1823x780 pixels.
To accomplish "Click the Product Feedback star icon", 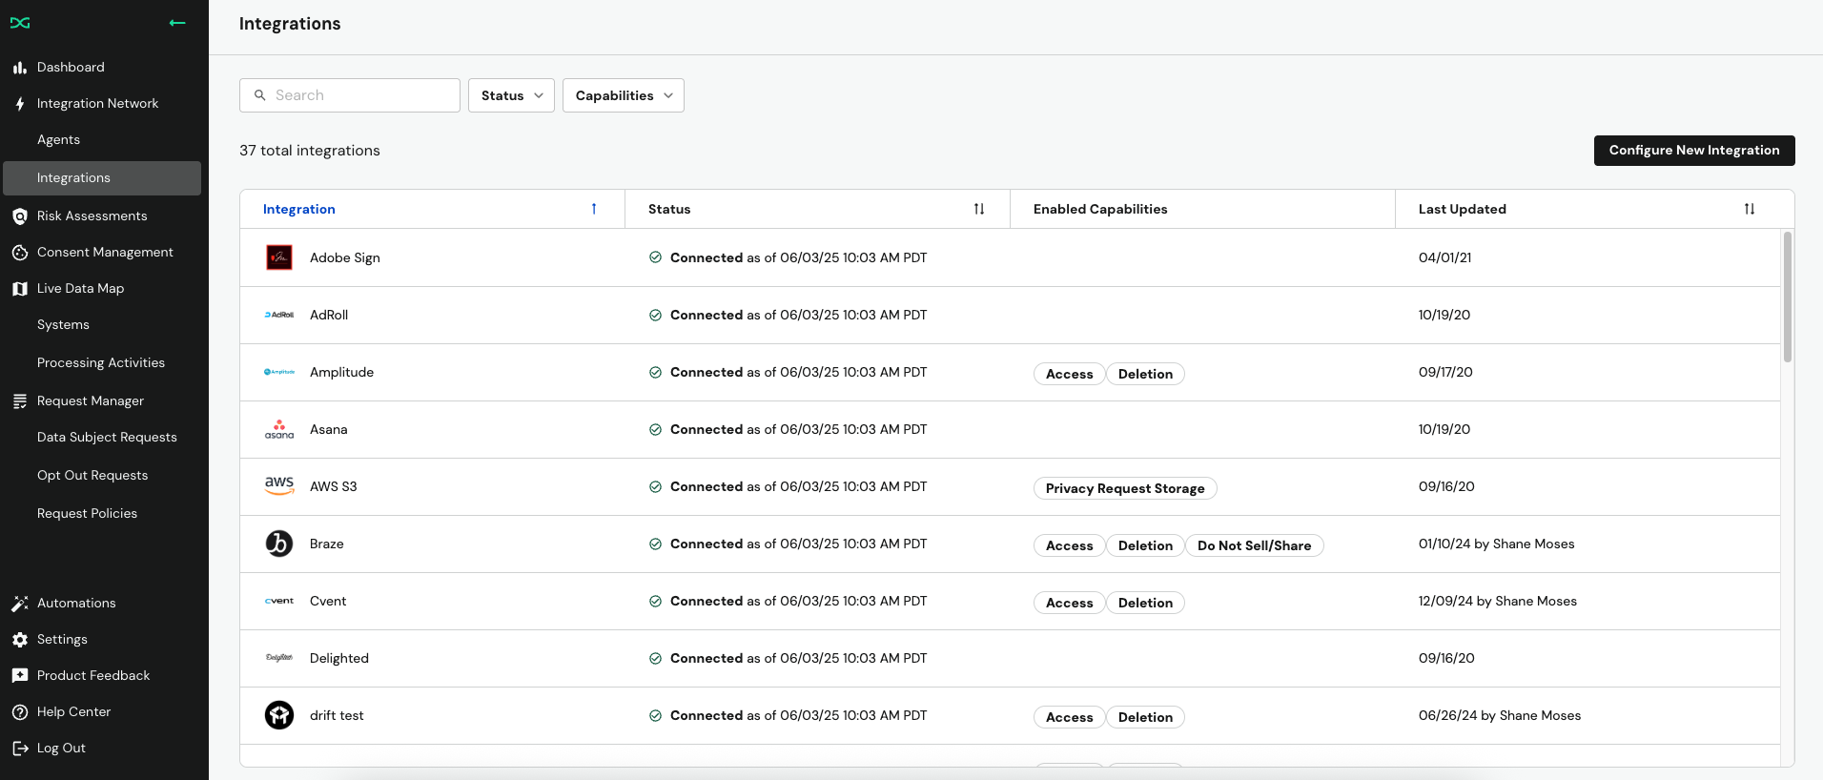I will [x=20, y=676].
